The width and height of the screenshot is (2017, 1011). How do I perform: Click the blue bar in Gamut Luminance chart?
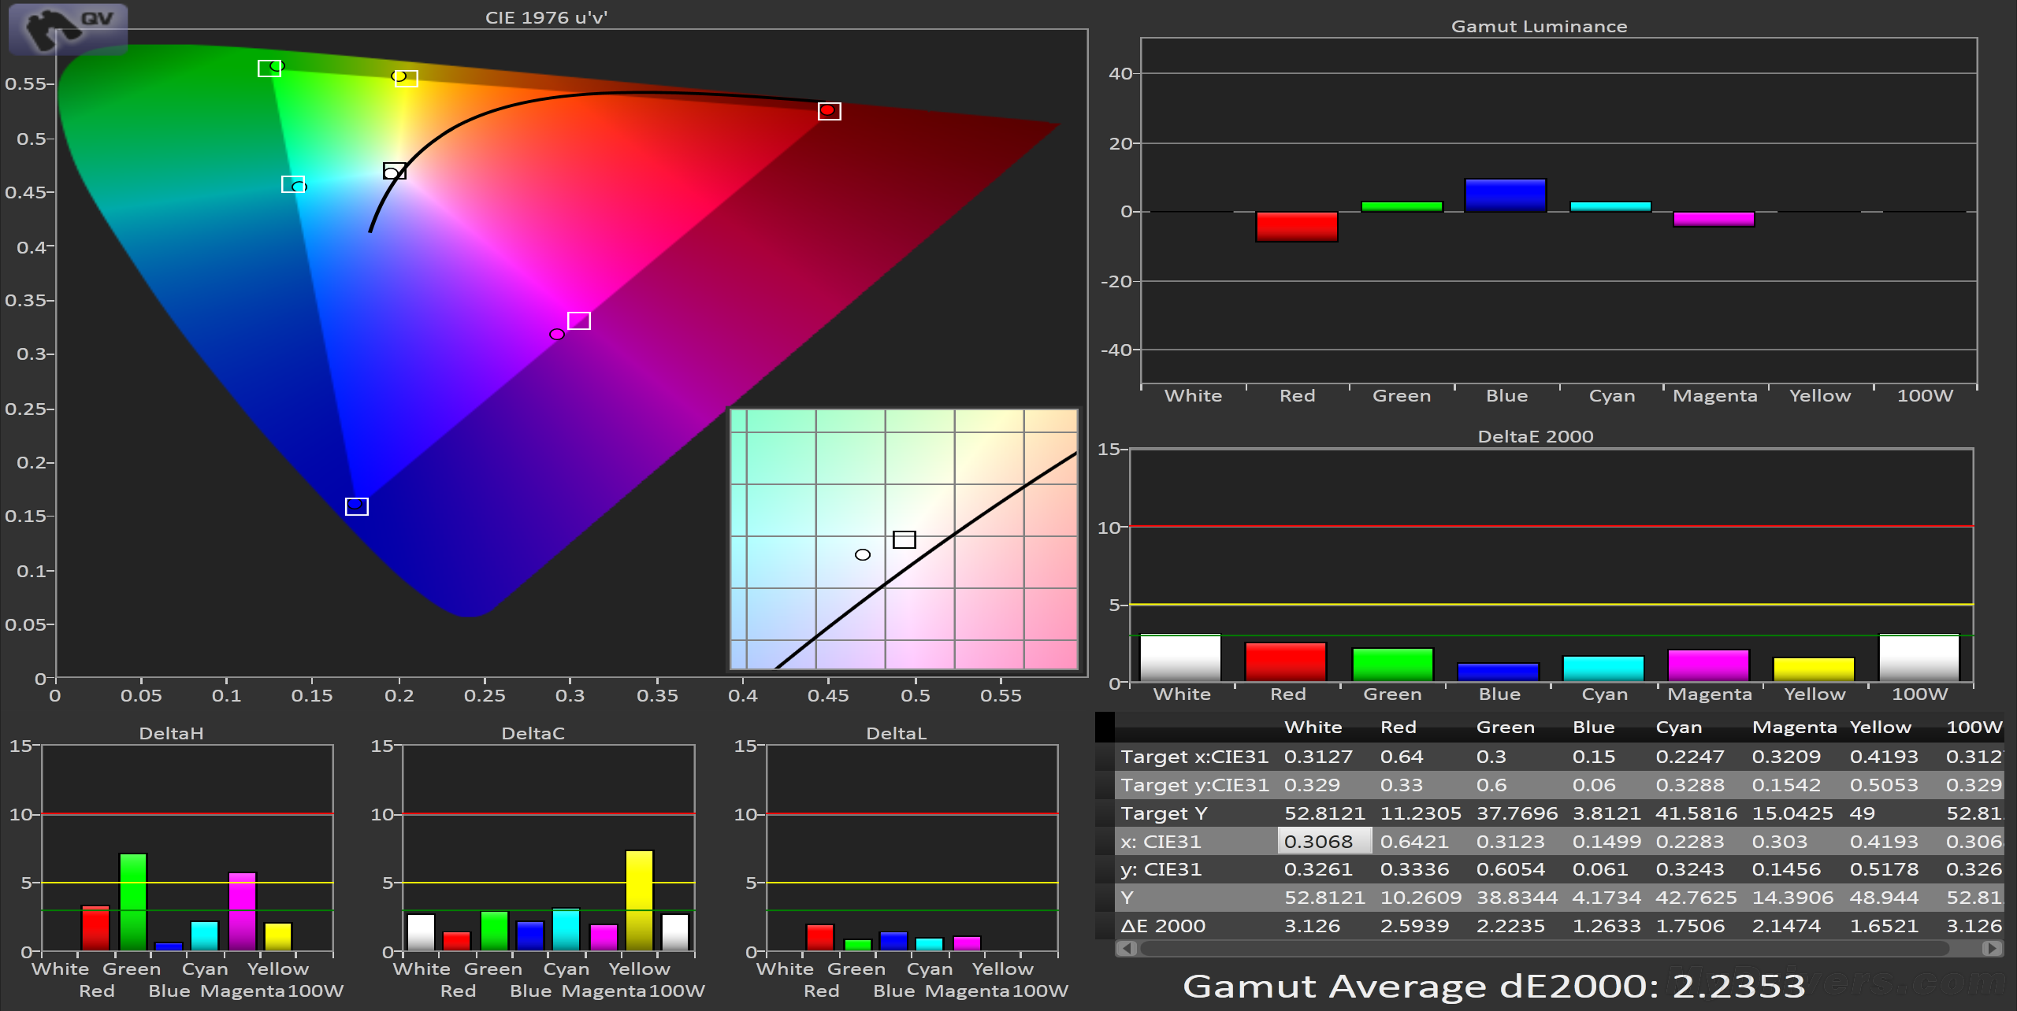[x=1506, y=195]
